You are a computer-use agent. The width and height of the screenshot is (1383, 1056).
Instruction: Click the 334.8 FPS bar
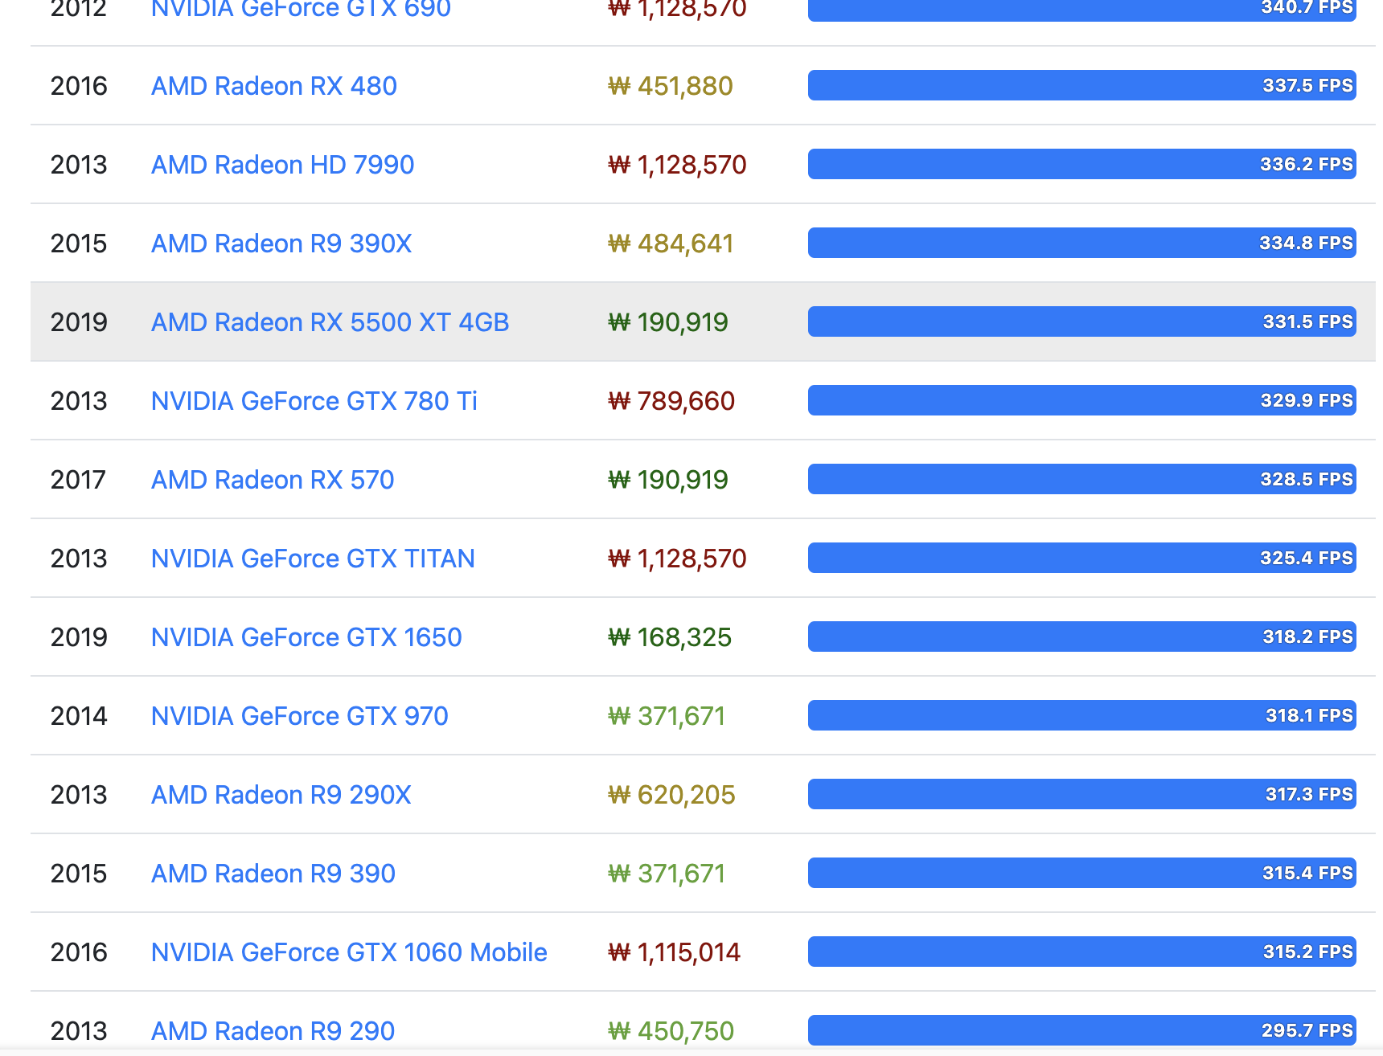[1082, 243]
